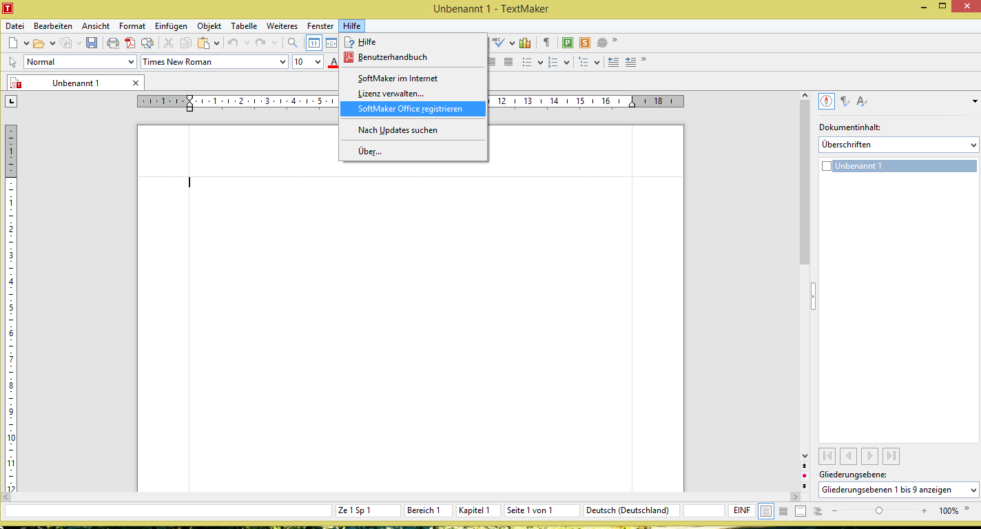Screen dimensions: 981x529
Task: Click the Paste clipboard icon
Action: click(x=204, y=43)
